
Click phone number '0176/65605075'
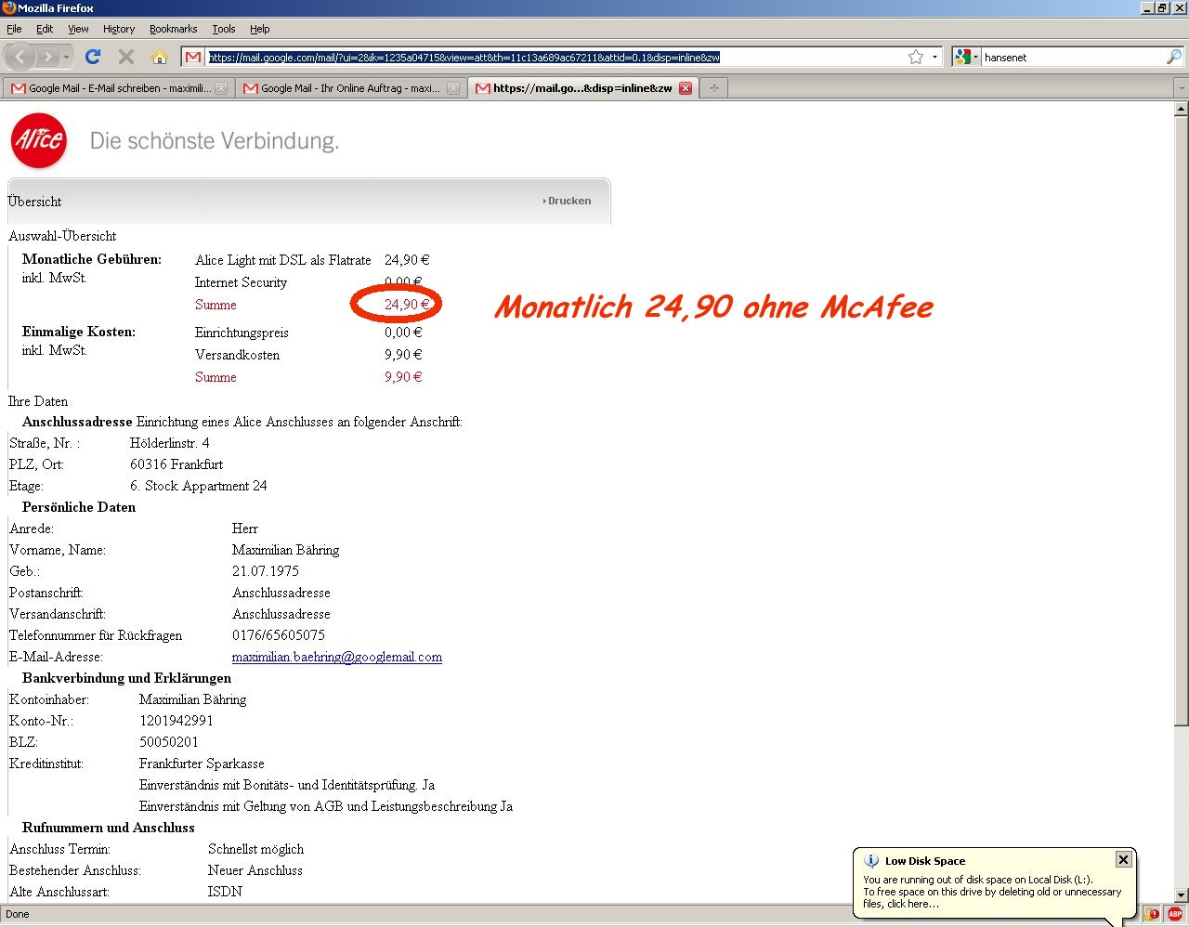tap(279, 635)
